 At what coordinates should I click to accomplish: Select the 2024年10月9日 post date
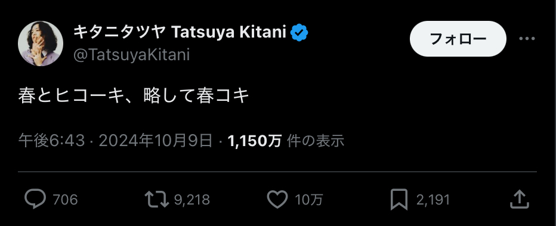point(156,141)
